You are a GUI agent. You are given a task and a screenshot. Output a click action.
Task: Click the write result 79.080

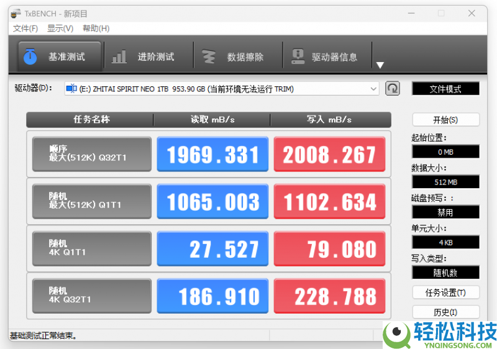point(329,248)
